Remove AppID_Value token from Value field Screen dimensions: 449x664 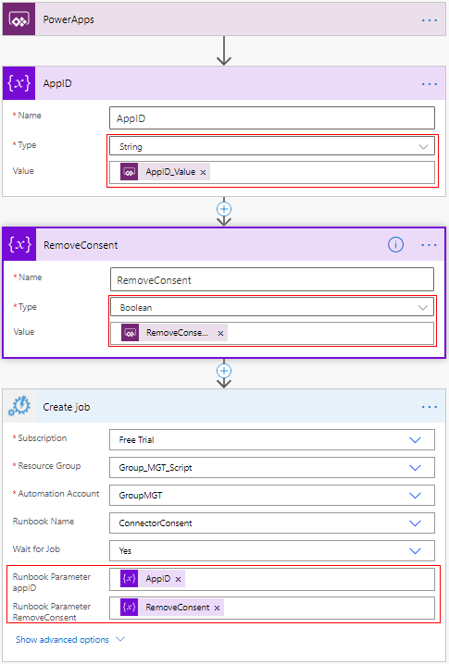click(x=203, y=172)
